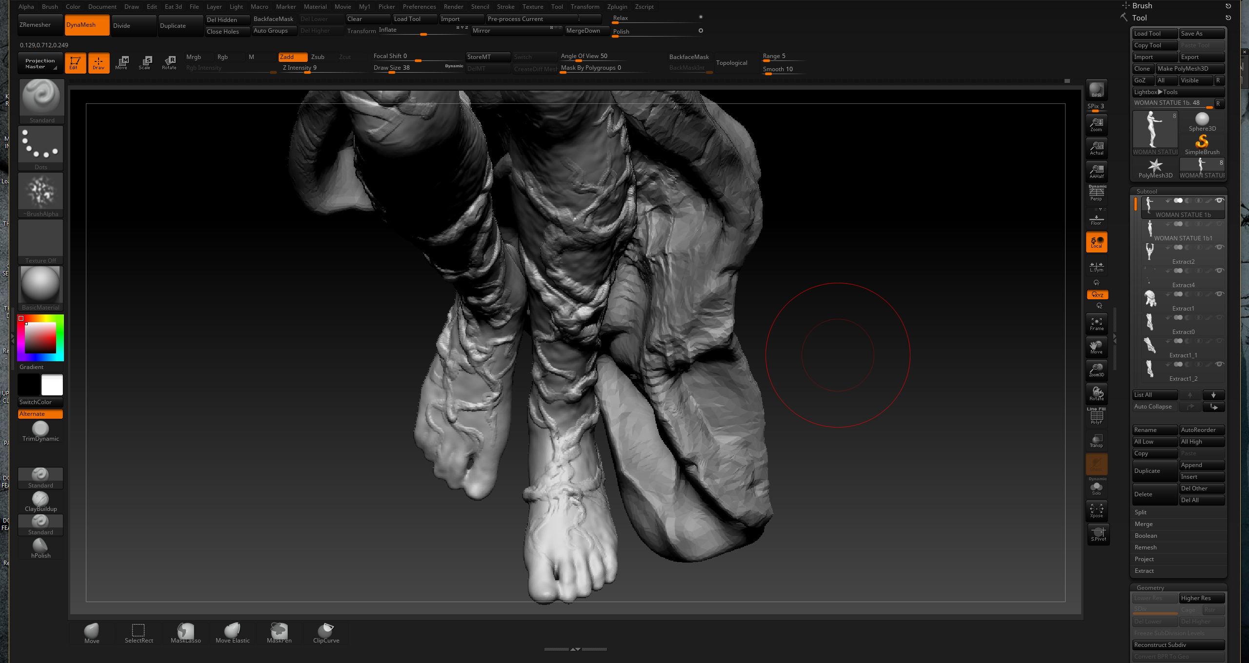This screenshot has height=663, width=1249.
Task: Collapse the Subtool palette header
Action: [1147, 191]
